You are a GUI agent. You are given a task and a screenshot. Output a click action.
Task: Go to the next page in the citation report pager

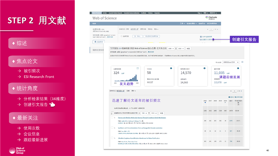pos(241,91)
